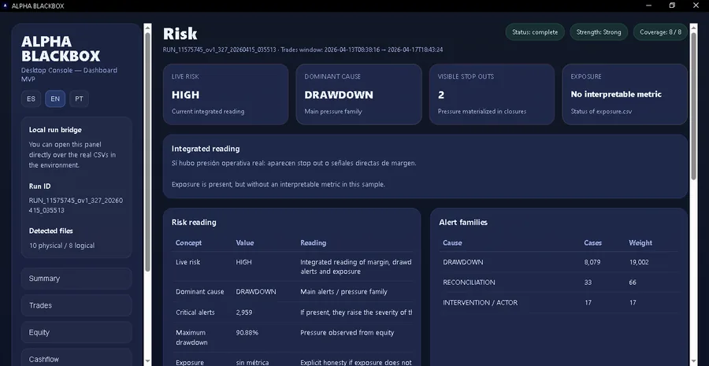The width and height of the screenshot is (709, 366).
Task: Click the 'Maximum drawdown' concept cell
Action: pos(191,338)
